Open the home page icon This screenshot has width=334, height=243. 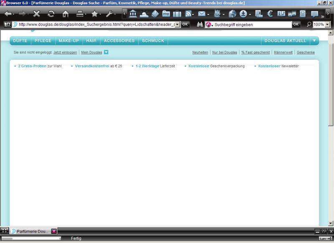click(66, 14)
